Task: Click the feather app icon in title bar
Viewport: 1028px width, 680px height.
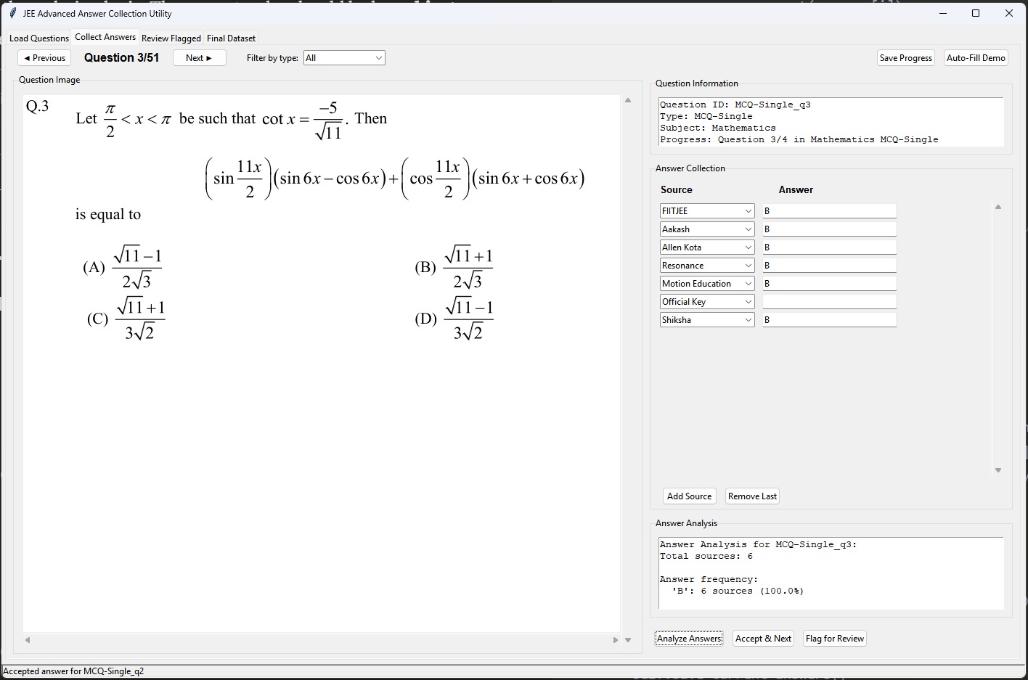Action: pyautogui.click(x=12, y=13)
